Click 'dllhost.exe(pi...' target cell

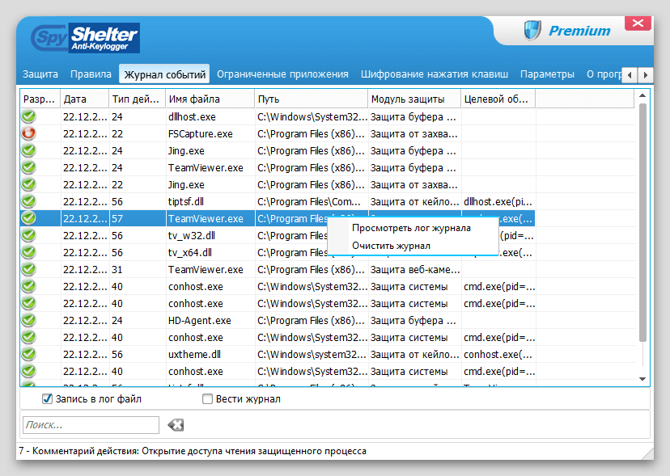pyautogui.click(x=498, y=201)
